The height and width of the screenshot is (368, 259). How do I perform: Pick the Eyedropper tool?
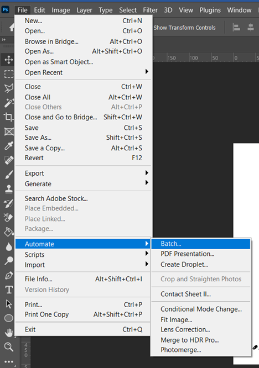click(x=9, y=146)
